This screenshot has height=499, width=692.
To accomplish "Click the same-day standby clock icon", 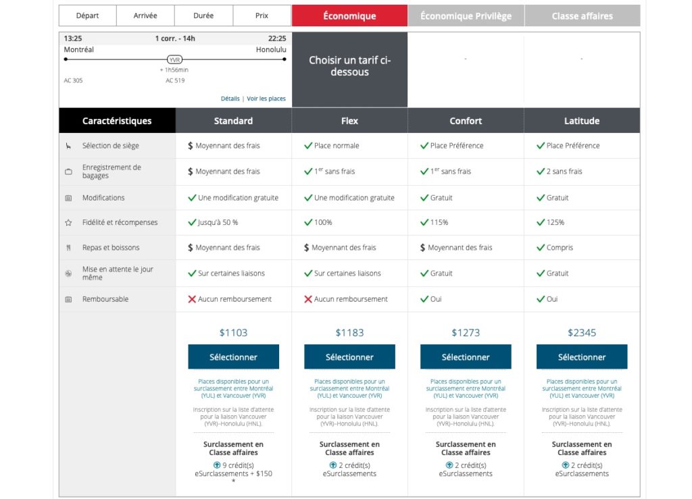I will click(68, 273).
